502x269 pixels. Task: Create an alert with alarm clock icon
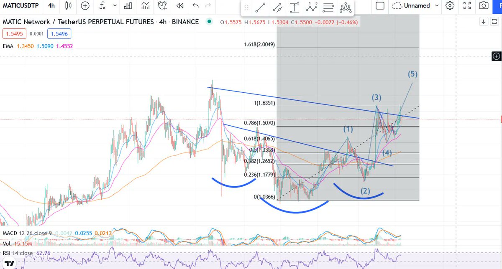coord(163,6)
